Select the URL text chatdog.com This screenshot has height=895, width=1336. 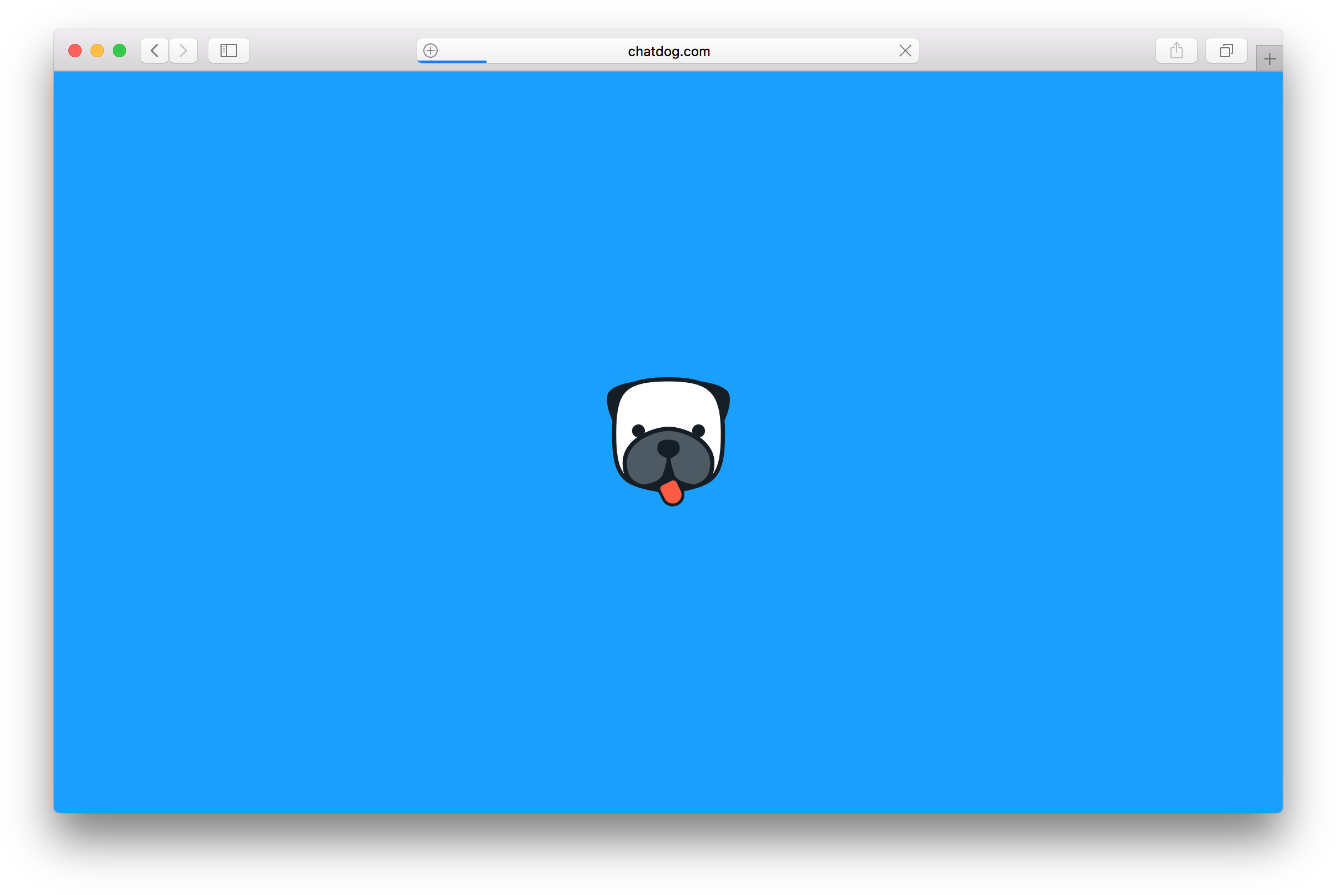668,51
